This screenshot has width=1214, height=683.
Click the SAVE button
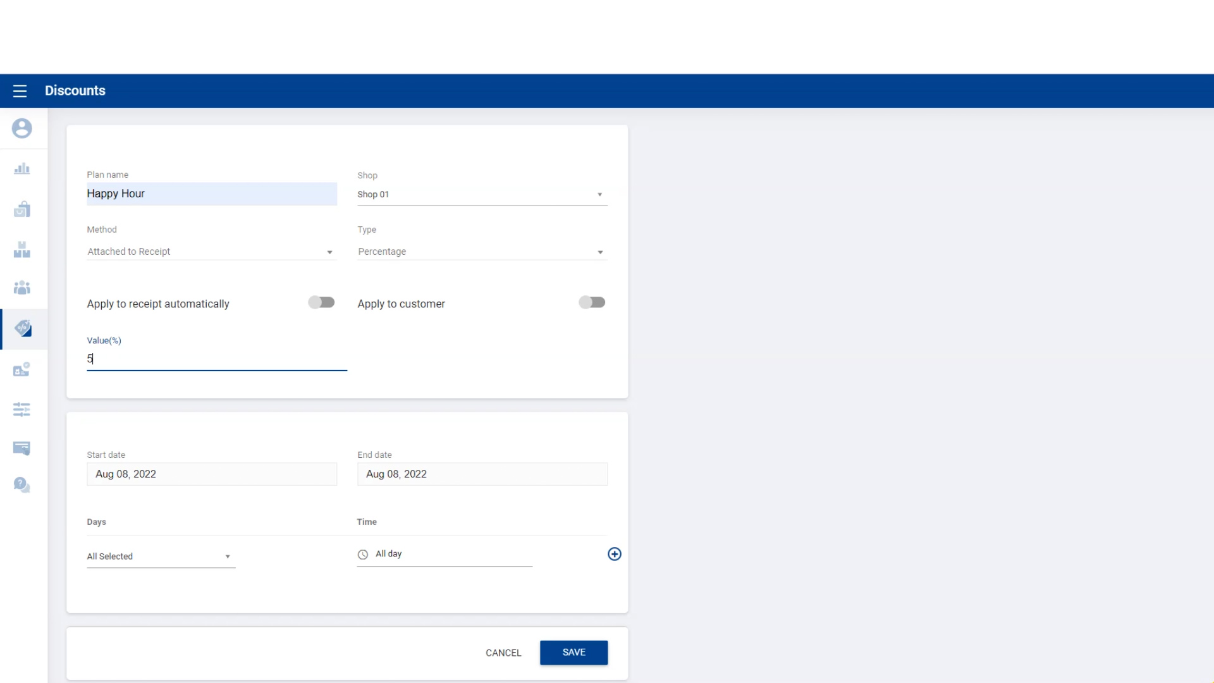point(573,653)
